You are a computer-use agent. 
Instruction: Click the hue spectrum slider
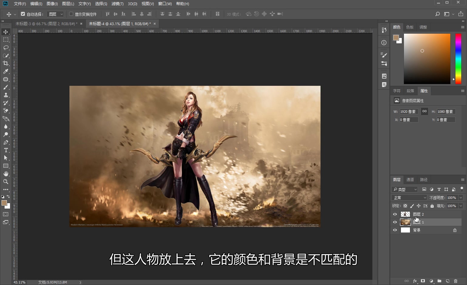click(x=458, y=59)
